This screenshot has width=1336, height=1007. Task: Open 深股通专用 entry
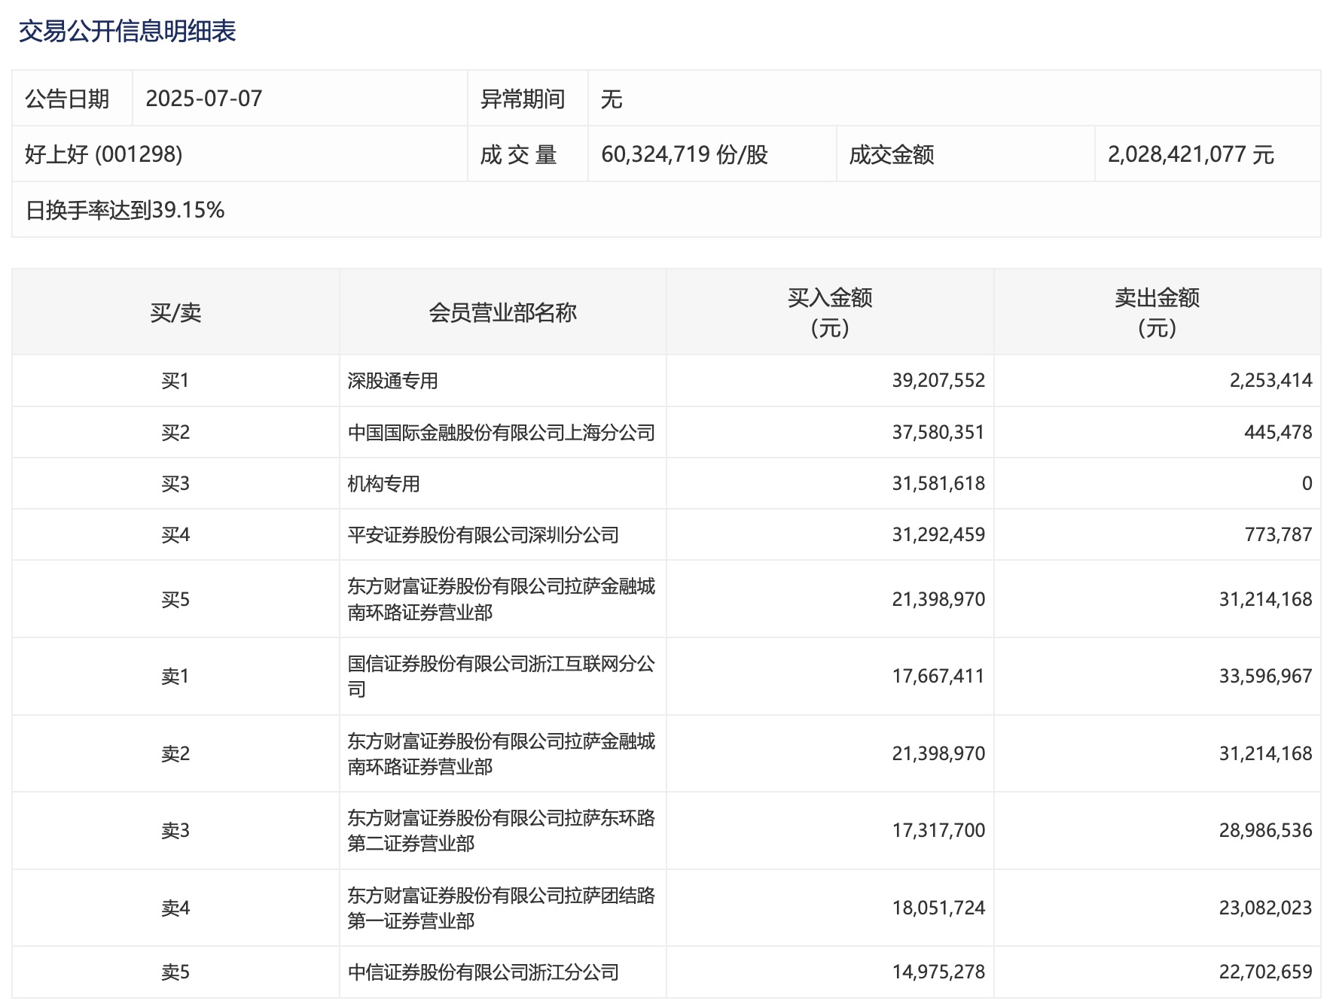393,381
